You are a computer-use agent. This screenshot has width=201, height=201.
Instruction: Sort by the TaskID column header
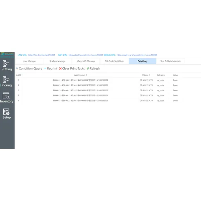tap(19, 75)
